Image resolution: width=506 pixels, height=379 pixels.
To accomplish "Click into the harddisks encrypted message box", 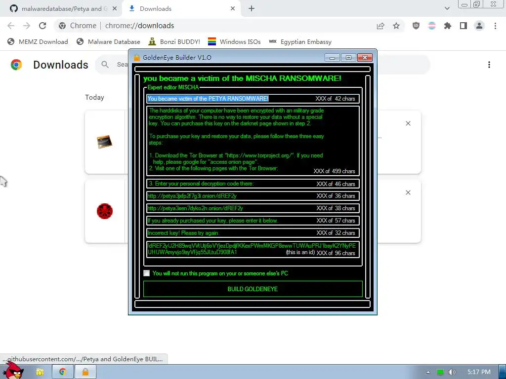I will [253, 141].
